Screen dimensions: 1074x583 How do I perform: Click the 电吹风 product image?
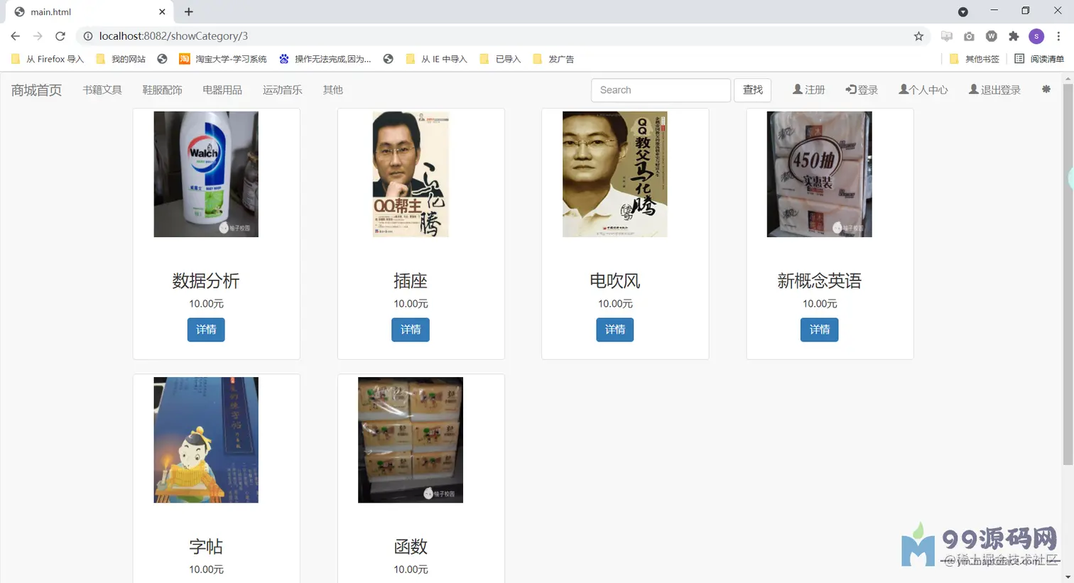coord(615,174)
